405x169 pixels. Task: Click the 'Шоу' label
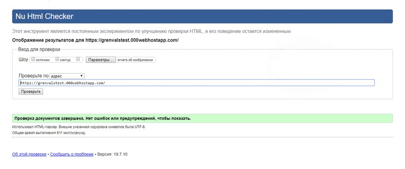[x=23, y=59]
